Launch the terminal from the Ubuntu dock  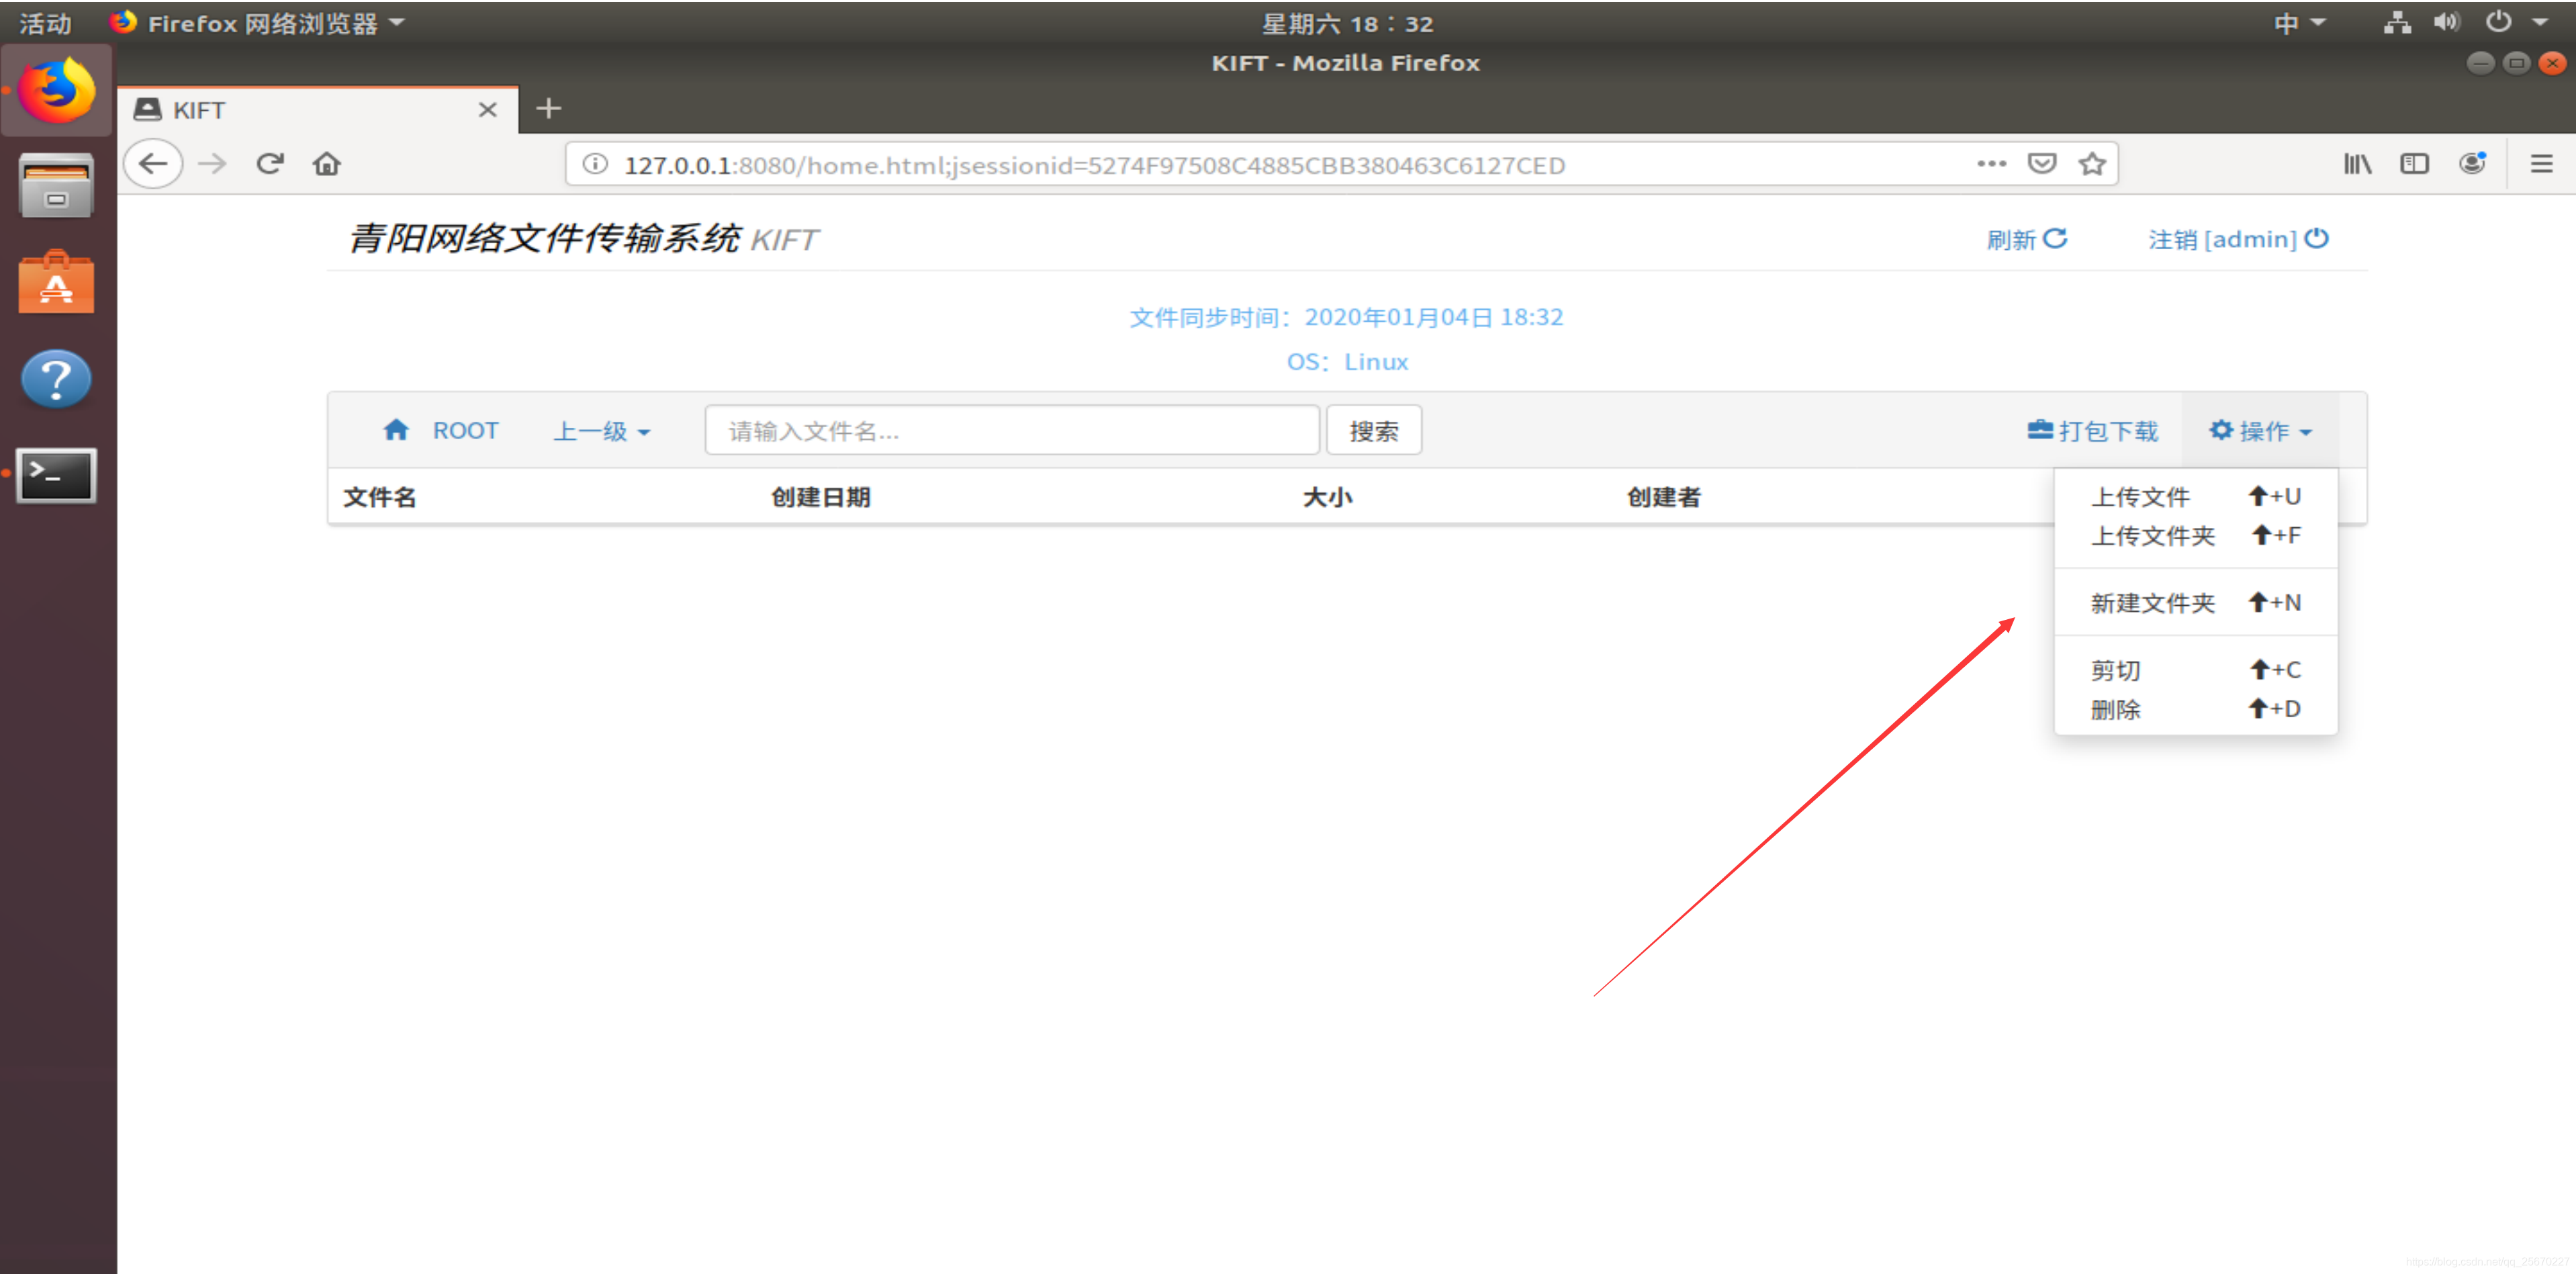click(56, 476)
